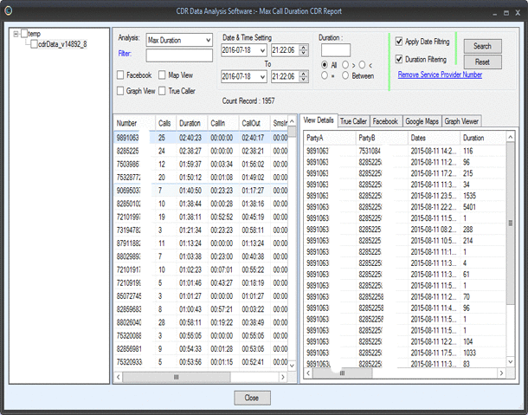The height and width of the screenshot is (415, 528).
Task: Switch to the True Caller tab
Action: click(x=353, y=121)
